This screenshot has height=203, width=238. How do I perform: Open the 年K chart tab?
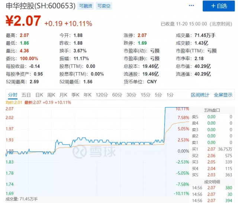87,95
